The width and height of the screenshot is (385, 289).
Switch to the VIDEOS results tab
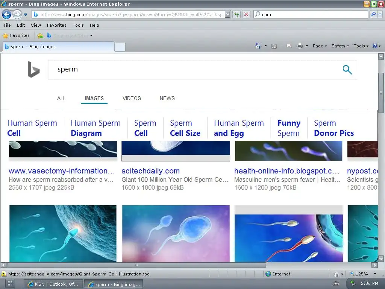coord(132,98)
